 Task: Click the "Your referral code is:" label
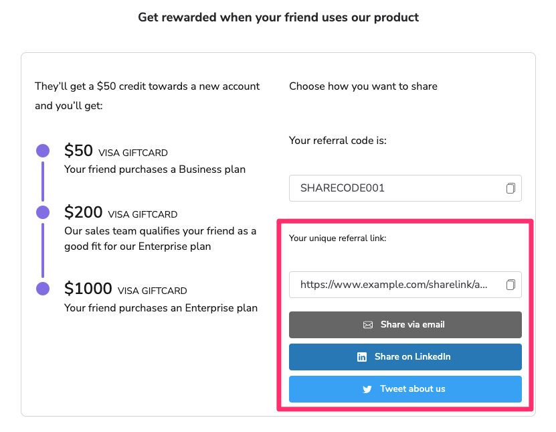click(x=338, y=141)
